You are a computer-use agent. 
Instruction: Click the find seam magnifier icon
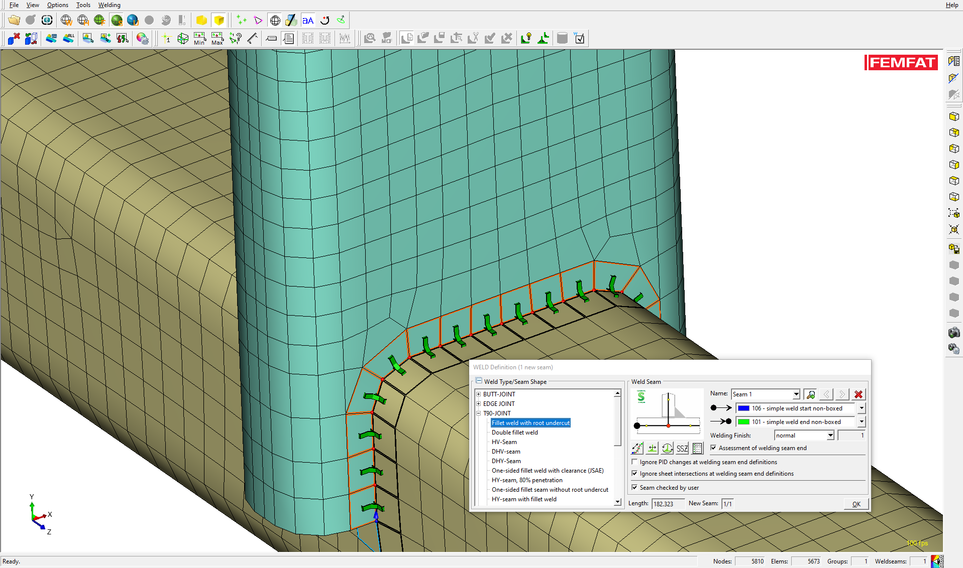coord(810,394)
